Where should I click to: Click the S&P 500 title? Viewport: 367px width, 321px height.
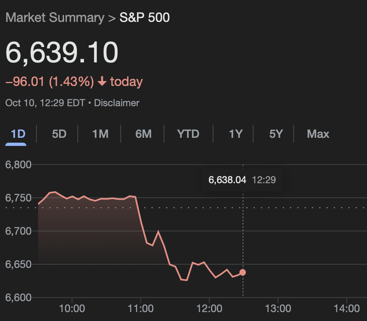145,18
